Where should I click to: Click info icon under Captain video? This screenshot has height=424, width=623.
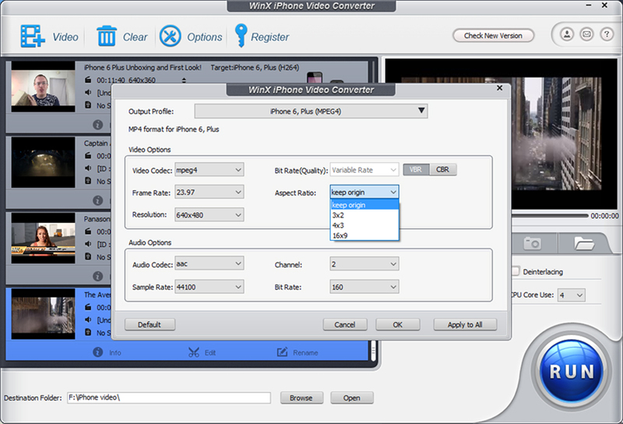click(x=98, y=200)
